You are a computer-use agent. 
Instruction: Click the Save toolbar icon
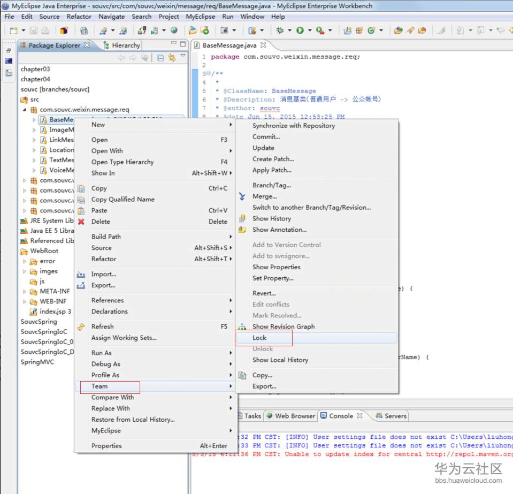pyautogui.click(x=33, y=31)
